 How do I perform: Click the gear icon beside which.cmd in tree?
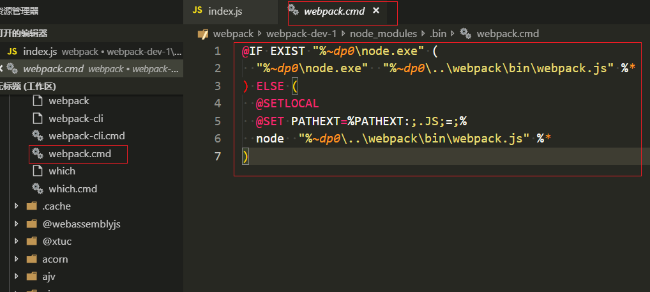point(37,189)
